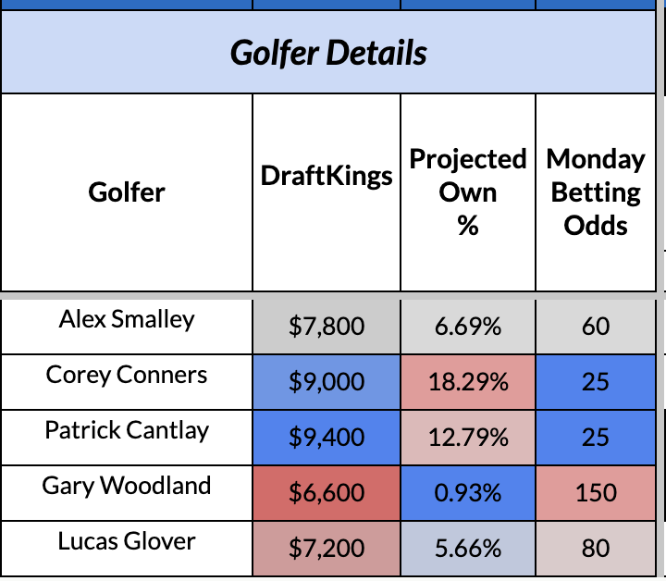Select the Gary Woodland name cell
This screenshot has height=581, width=666.
coord(127,487)
